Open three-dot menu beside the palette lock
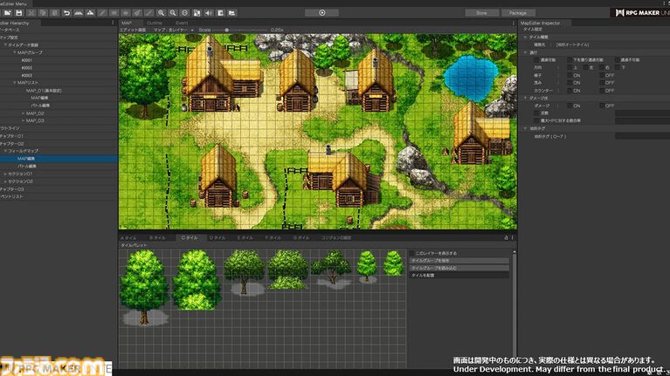 point(513,237)
